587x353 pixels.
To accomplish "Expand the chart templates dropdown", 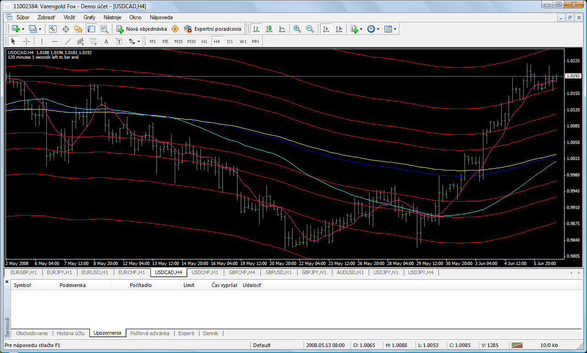I will tap(395, 29).
